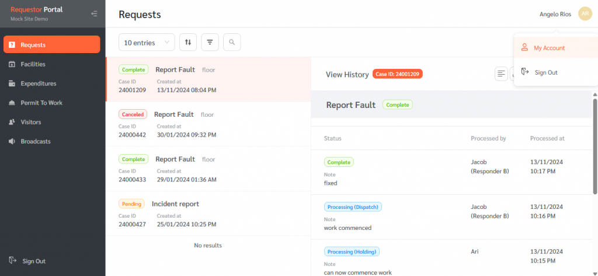The image size is (598, 276).
Task: Select canceled request case 24000442
Action: click(x=208, y=124)
